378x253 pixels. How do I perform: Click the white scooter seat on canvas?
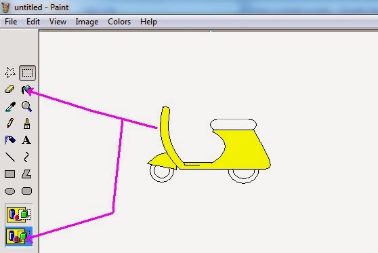coord(233,125)
